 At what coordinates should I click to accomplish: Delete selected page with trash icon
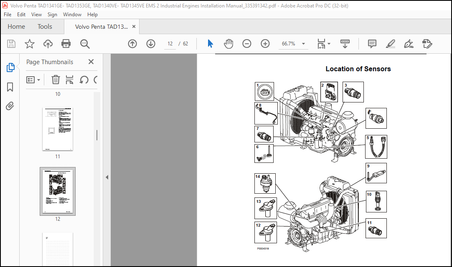[56, 80]
